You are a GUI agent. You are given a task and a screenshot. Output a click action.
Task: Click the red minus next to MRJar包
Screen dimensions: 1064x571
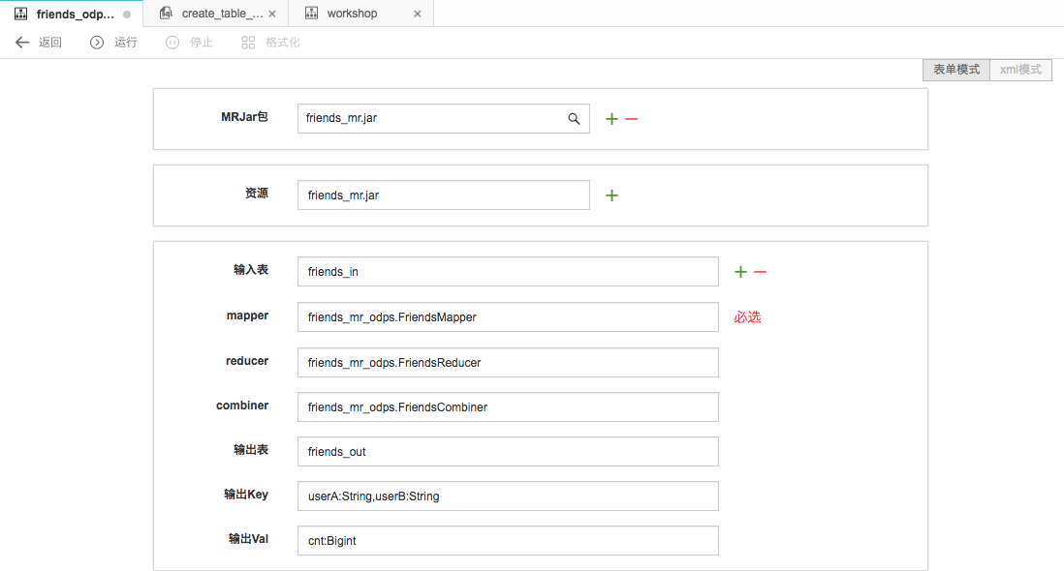[x=631, y=119]
